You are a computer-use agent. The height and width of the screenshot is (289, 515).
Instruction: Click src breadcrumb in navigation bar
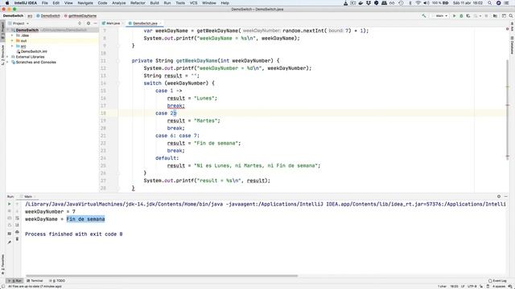pyautogui.click(x=30, y=16)
